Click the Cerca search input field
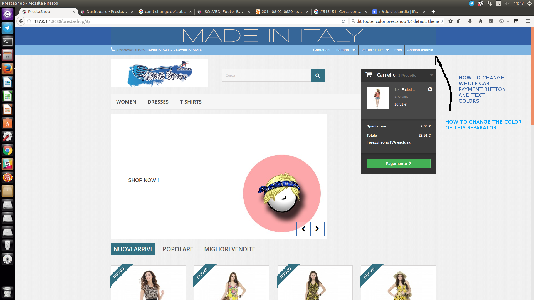Screen dimensions: 534x300 (266, 76)
